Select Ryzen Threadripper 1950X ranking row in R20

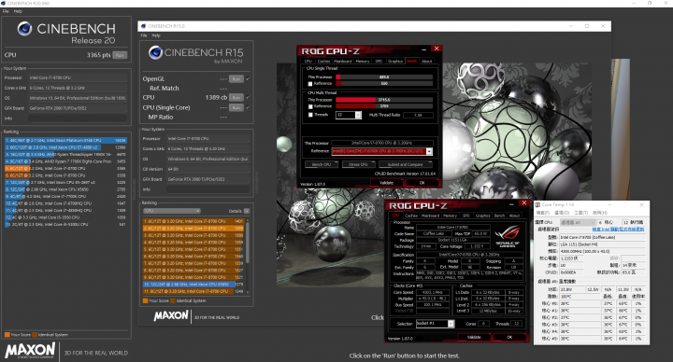pyautogui.click(x=65, y=154)
